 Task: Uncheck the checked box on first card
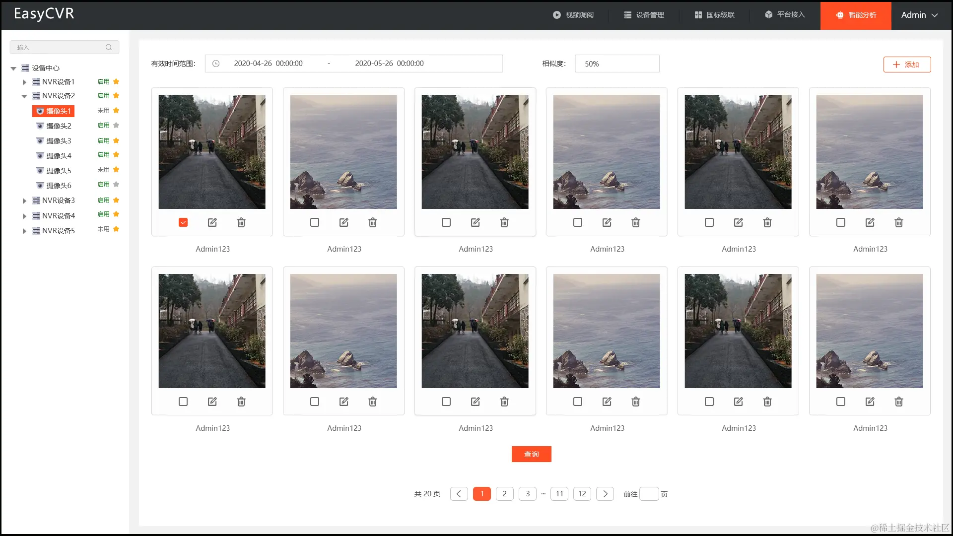[183, 222]
